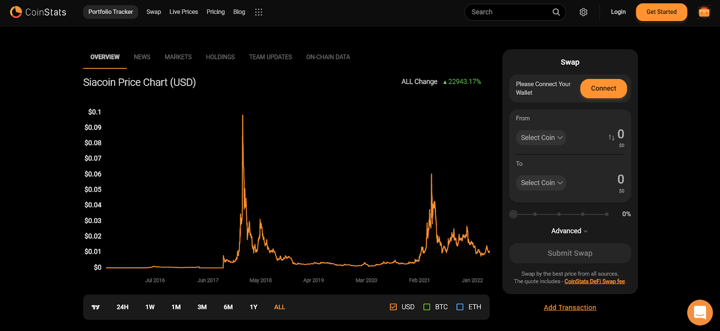Image resolution: width=720 pixels, height=331 pixels.
Task: Click the gift box icon
Action: coord(704,12)
